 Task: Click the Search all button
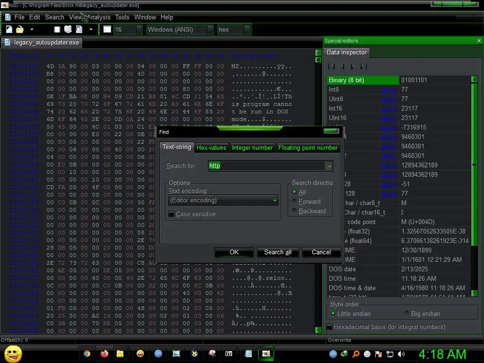click(278, 252)
